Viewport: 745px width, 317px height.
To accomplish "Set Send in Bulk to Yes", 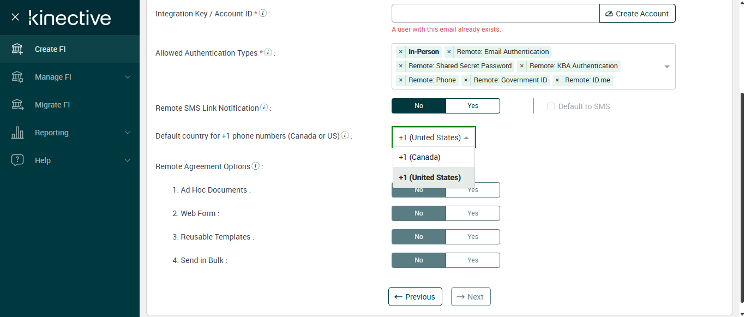I will pos(472,260).
